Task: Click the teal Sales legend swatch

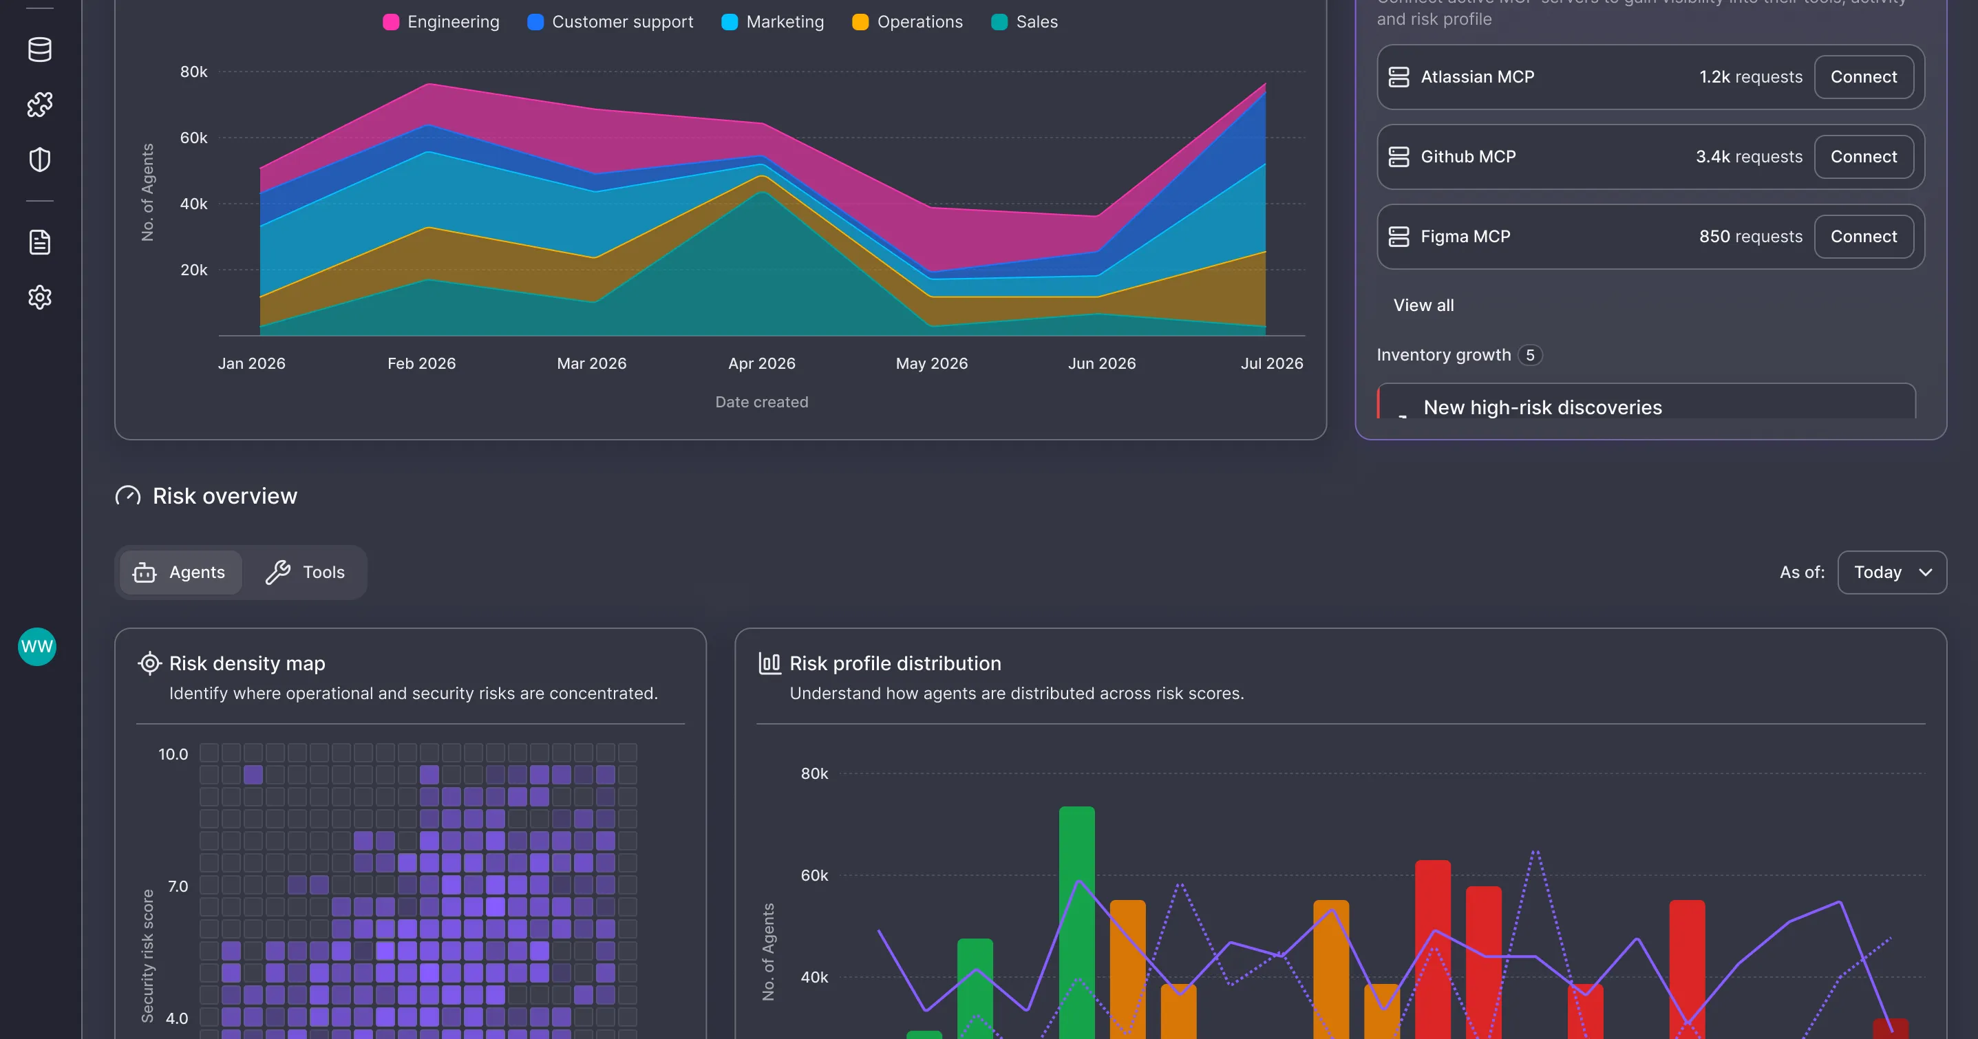Action: [x=999, y=21]
